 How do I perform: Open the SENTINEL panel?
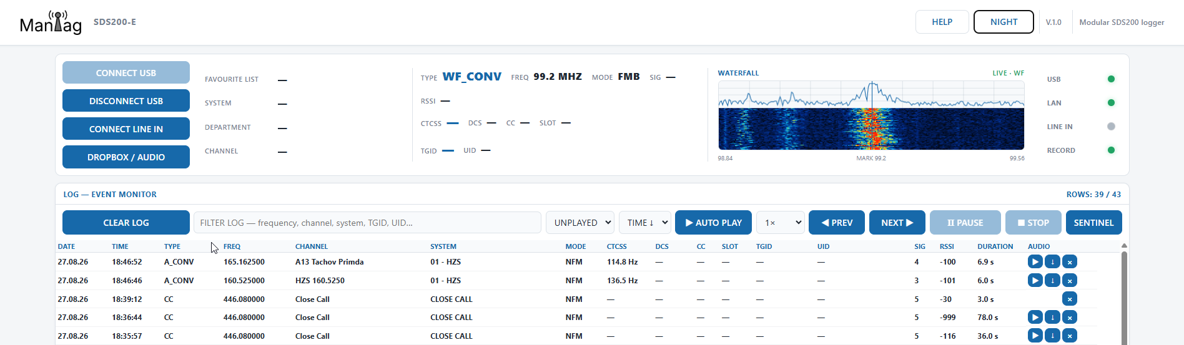1094,223
